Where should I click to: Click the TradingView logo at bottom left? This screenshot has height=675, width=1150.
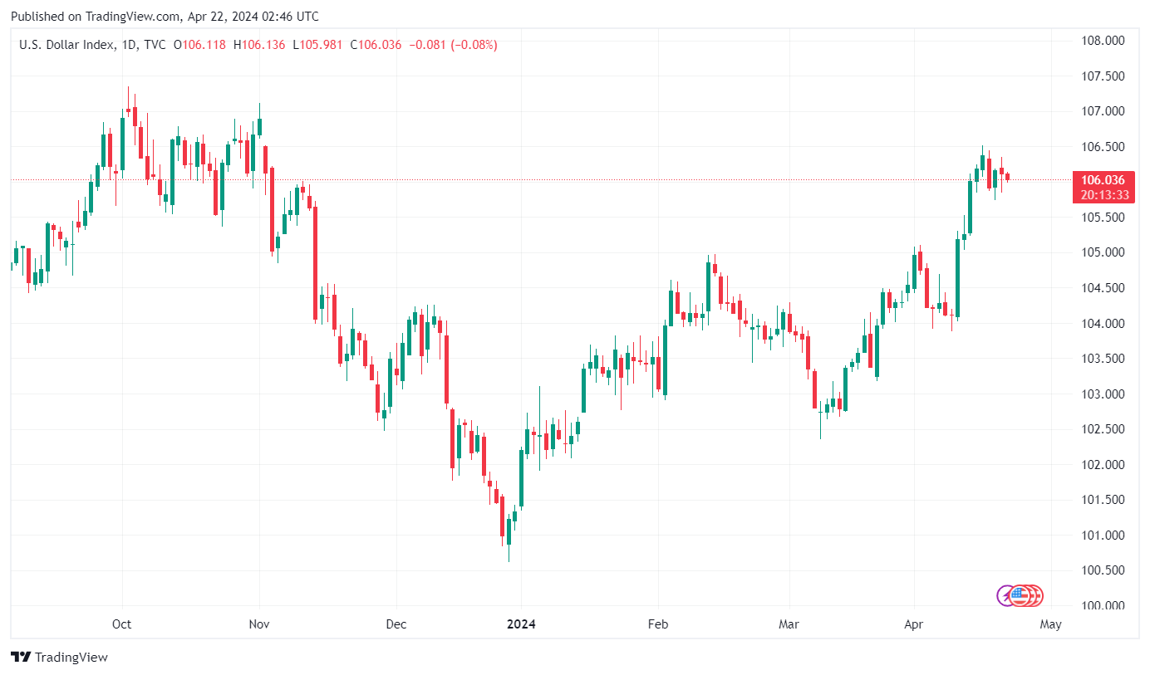(22, 657)
